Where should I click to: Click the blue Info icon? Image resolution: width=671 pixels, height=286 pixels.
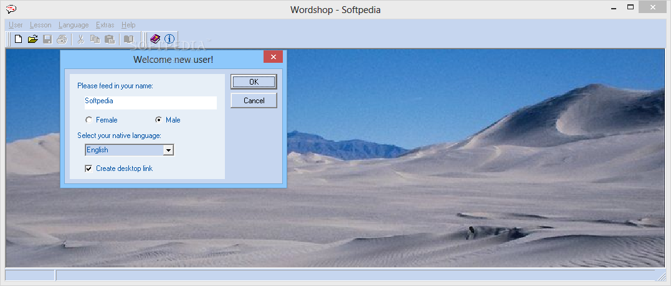tap(169, 39)
